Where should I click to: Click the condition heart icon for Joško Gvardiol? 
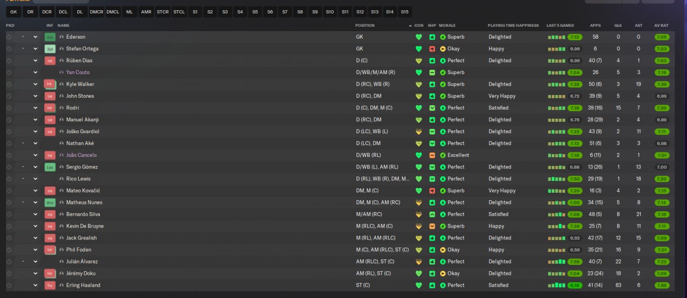coord(419,132)
